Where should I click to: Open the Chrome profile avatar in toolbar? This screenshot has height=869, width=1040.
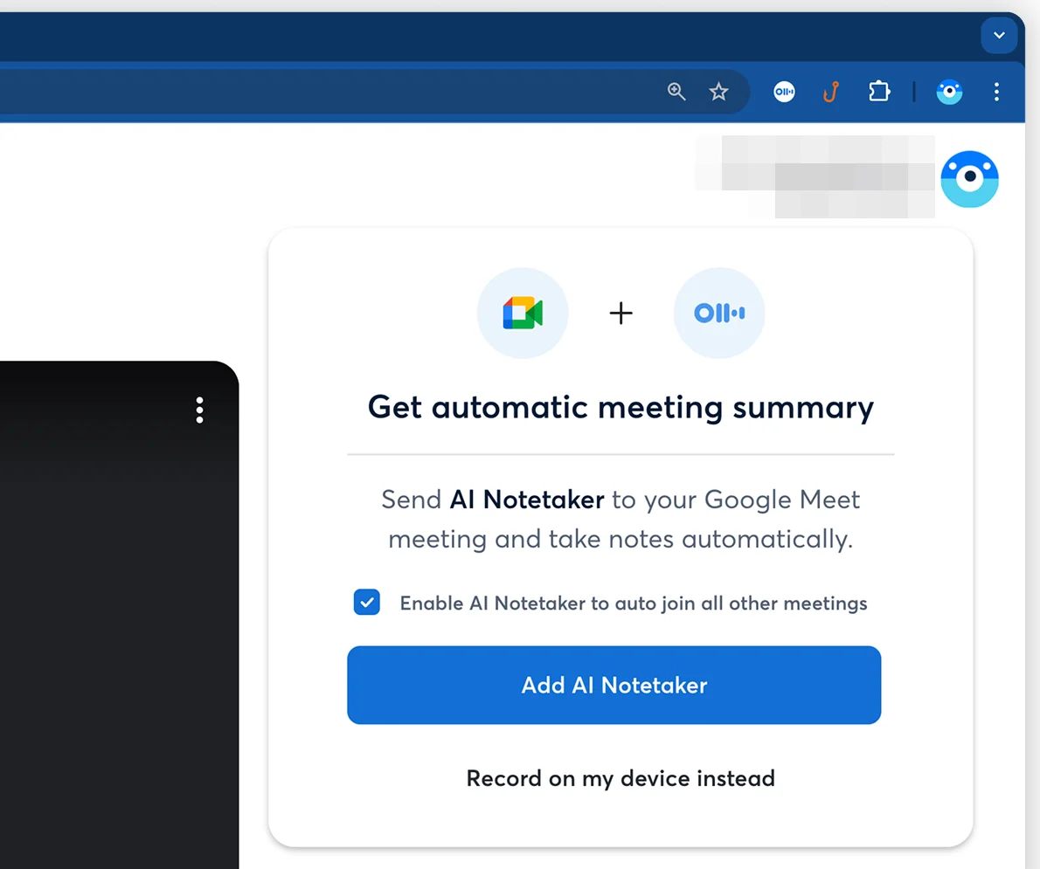coord(949,92)
